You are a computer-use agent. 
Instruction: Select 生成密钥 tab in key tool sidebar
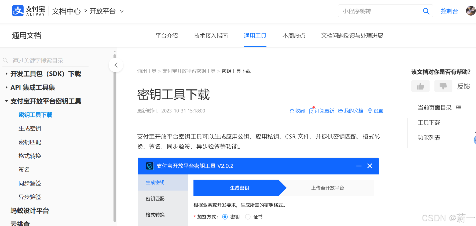pyautogui.click(x=163, y=183)
